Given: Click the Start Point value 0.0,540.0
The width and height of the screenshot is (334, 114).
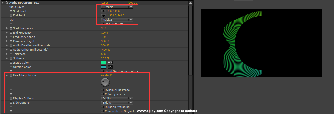Looking at the screenshot, I should (114, 11).
